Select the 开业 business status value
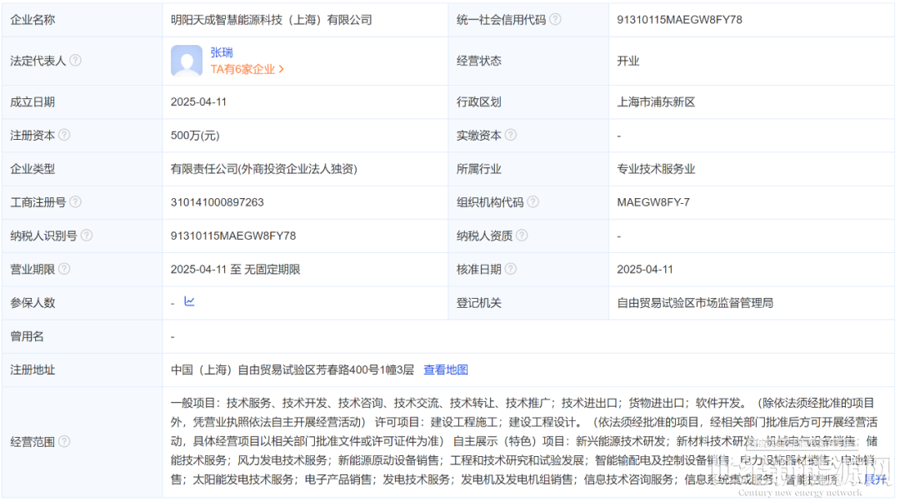Screen dimensions: 900x501 point(628,62)
